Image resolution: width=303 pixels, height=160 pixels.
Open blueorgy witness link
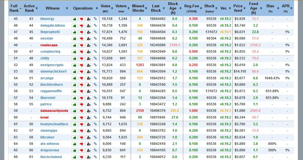pos(47,19)
